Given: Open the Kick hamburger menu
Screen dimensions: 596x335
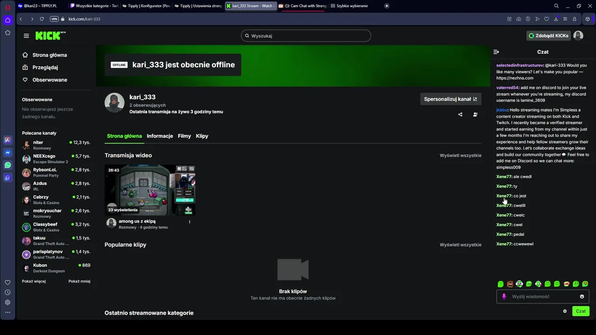Looking at the screenshot, I should point(26,36).
